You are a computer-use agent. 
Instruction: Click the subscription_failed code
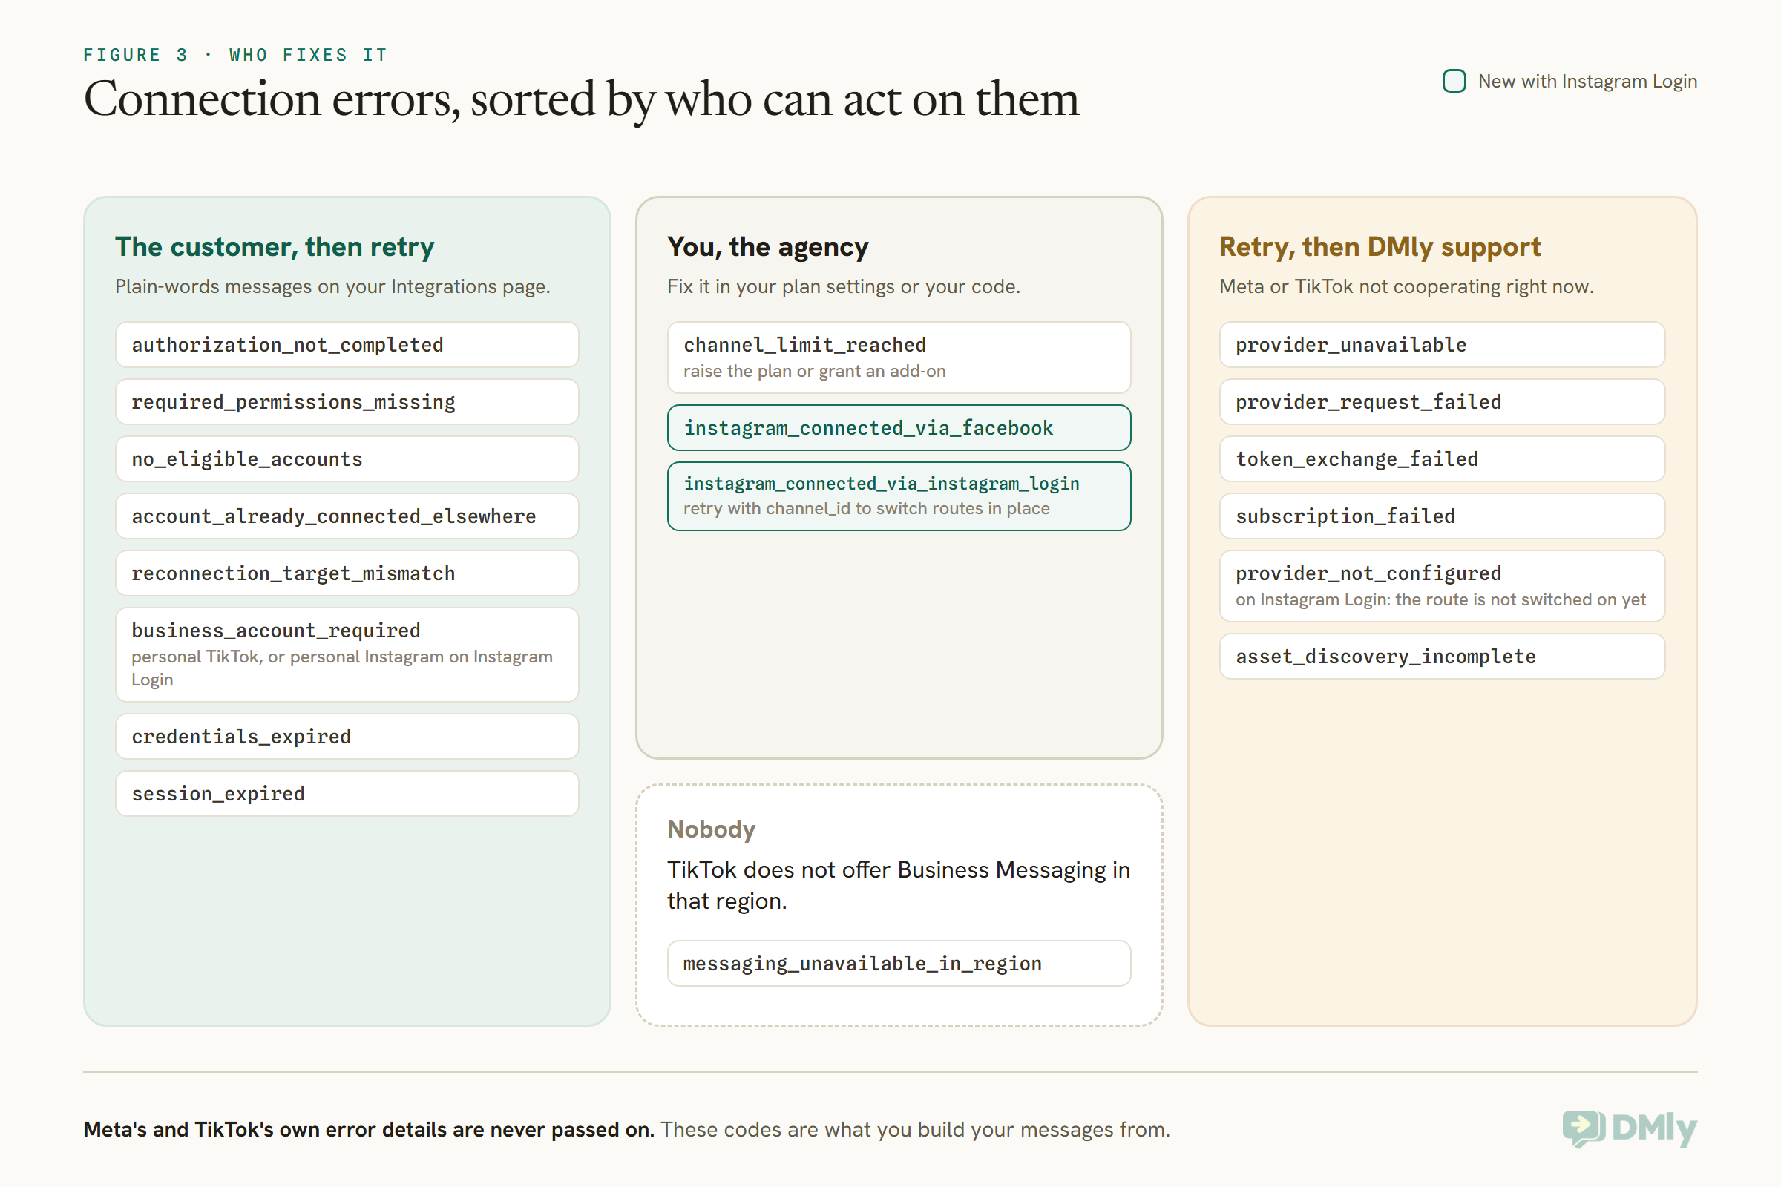pos(1442,516)
